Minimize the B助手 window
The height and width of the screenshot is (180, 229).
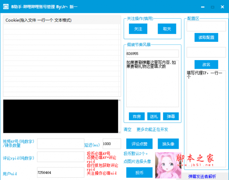click(x=203, y=7)
